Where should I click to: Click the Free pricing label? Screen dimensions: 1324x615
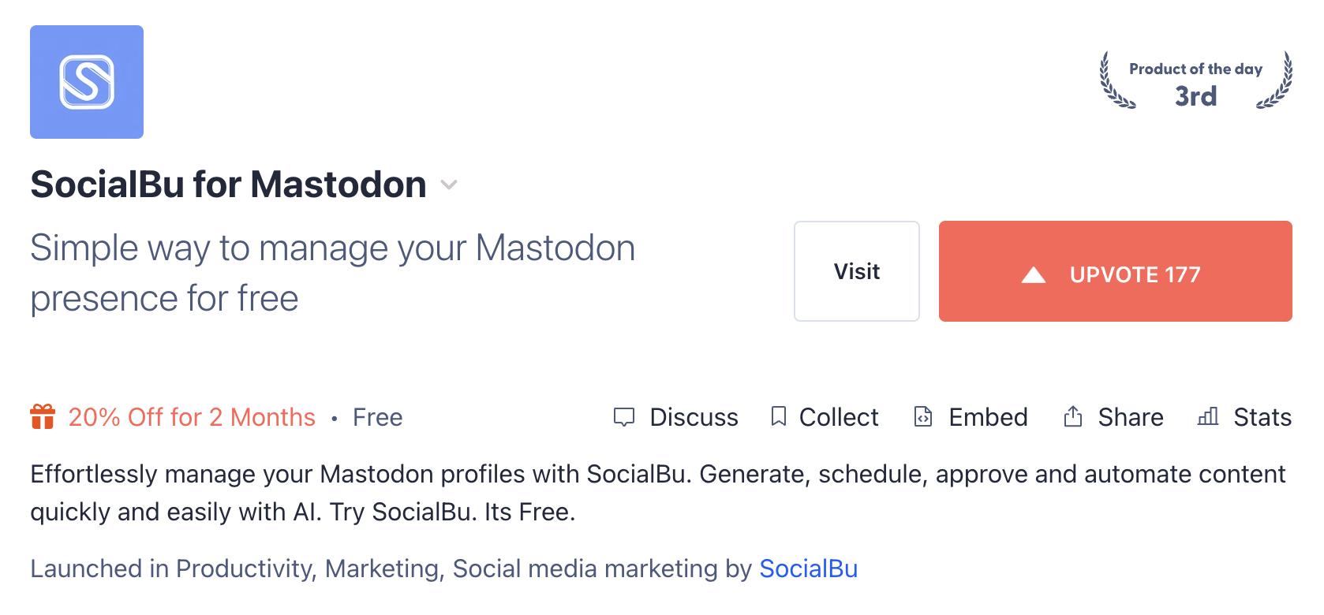[378, 417]
